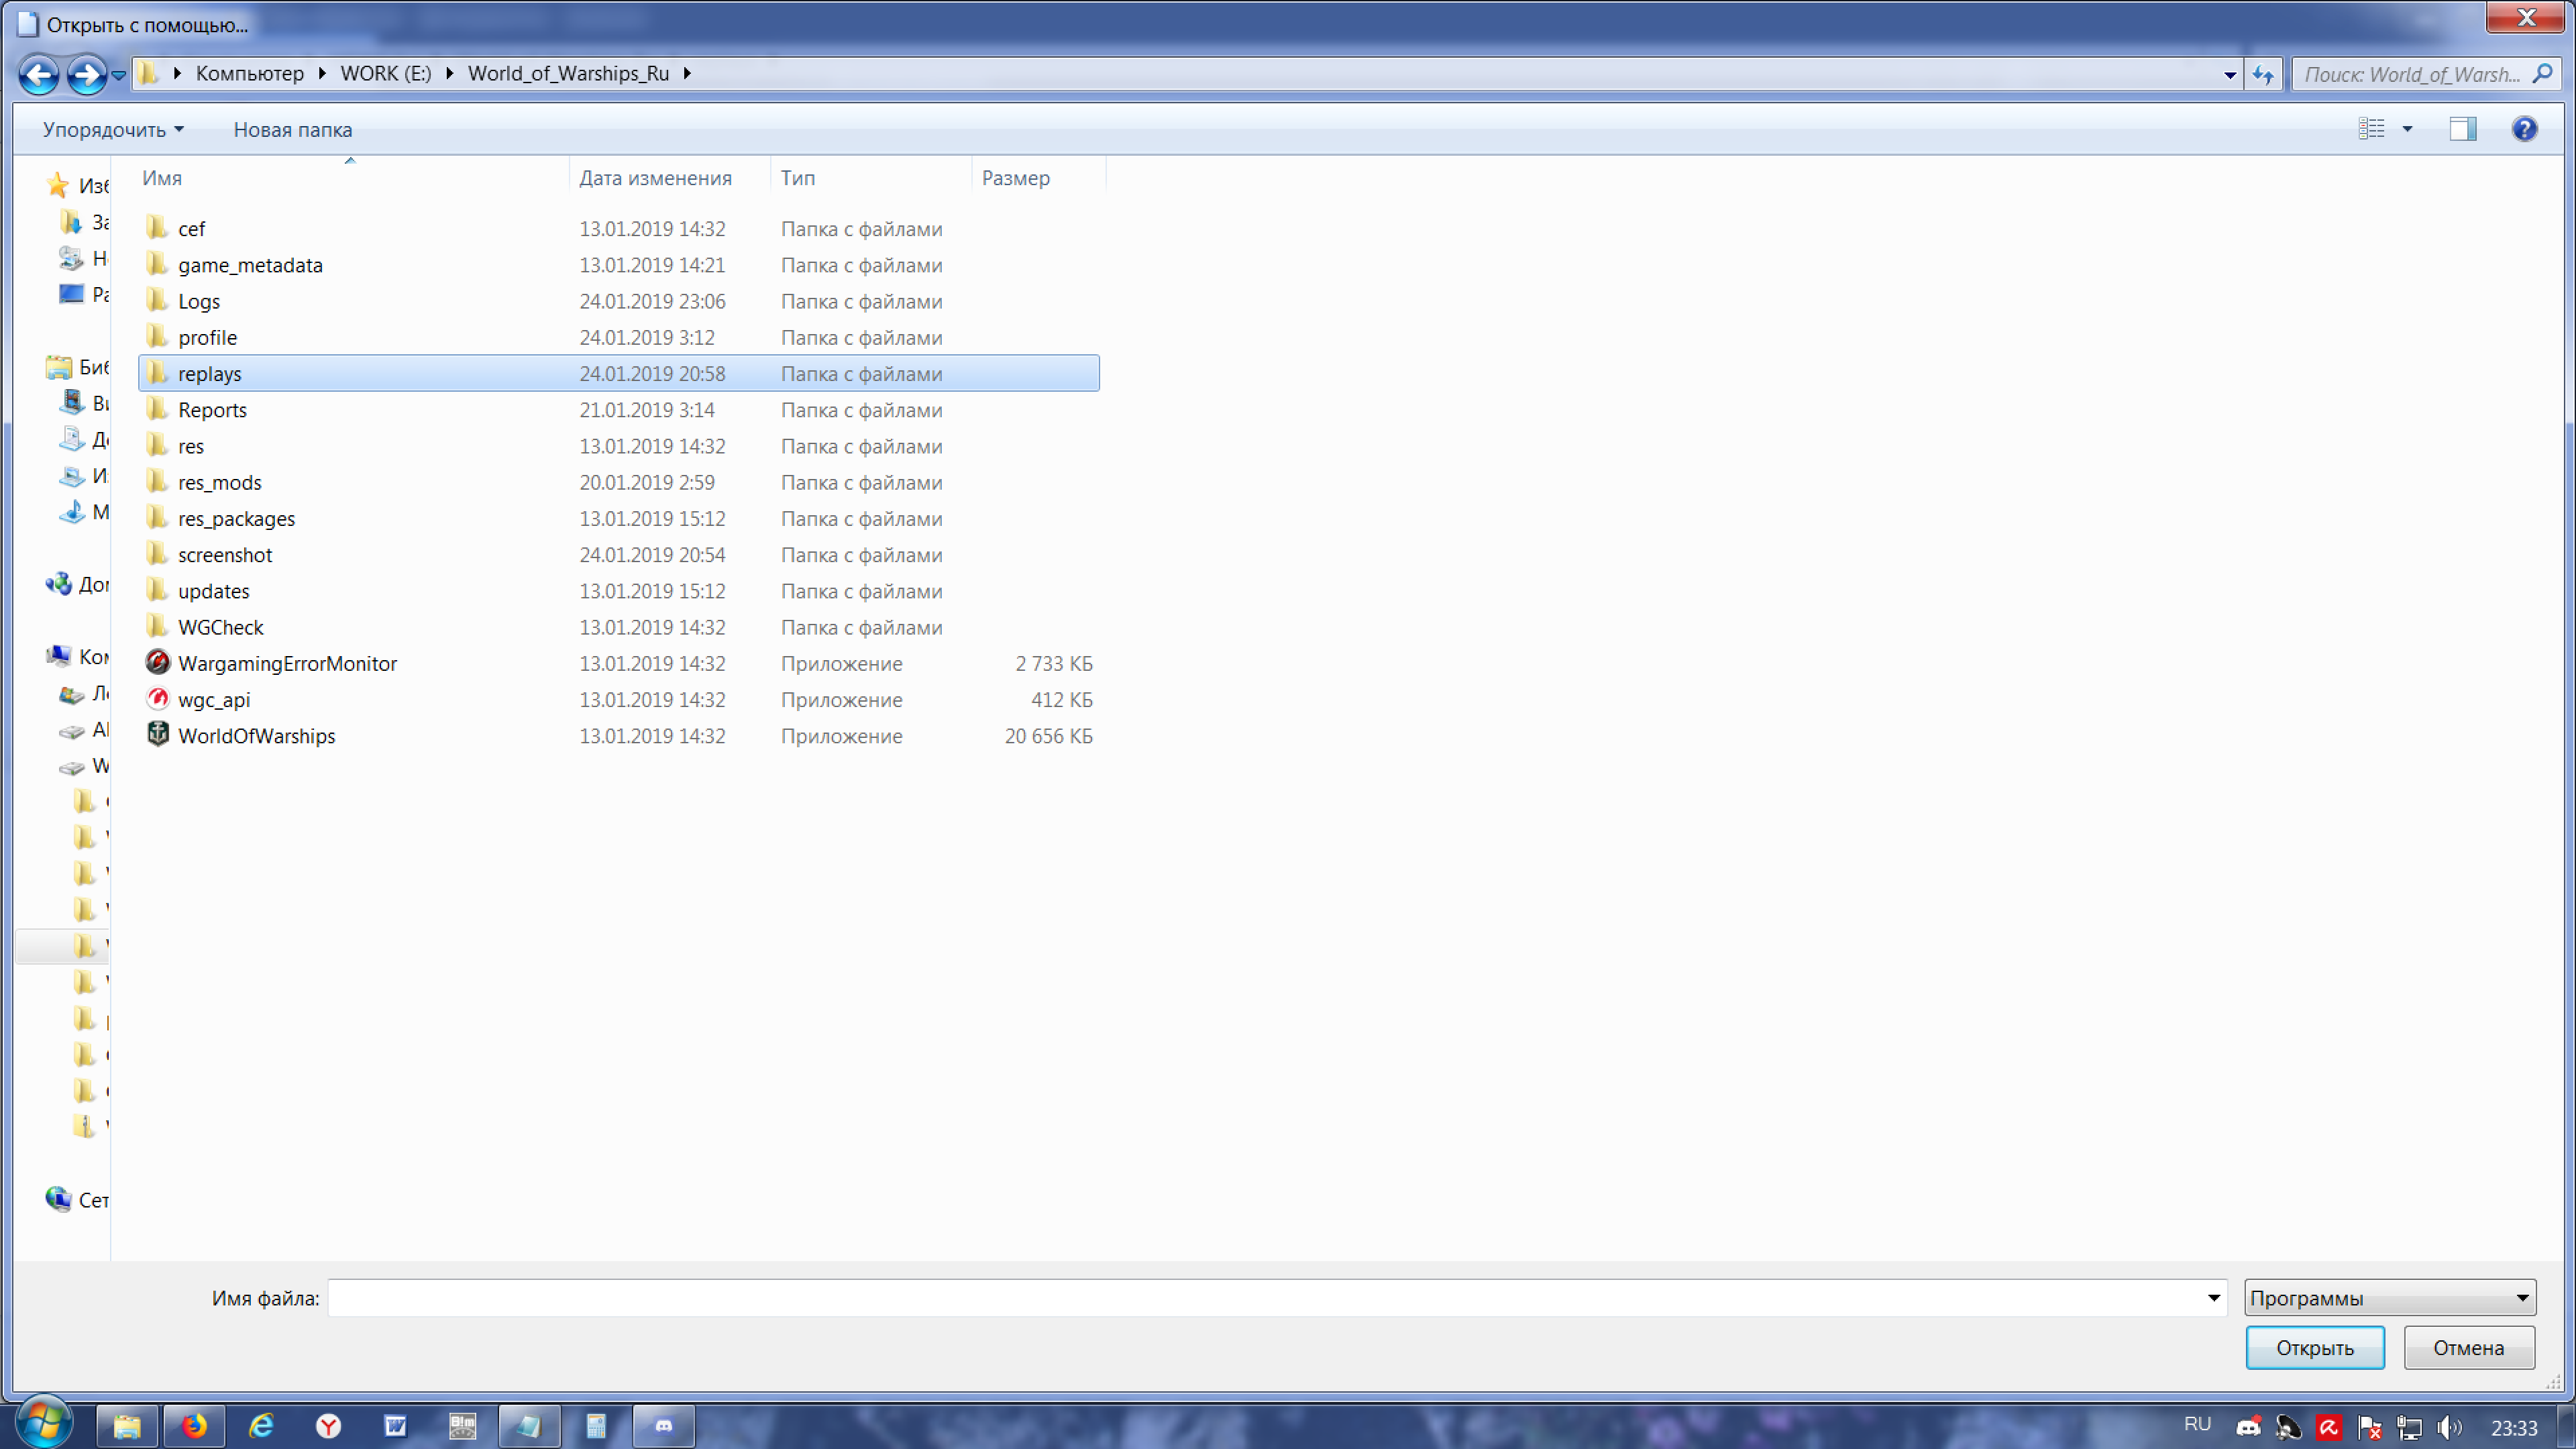Select the res_mods folder
Image resolution: width=2576 pixels, height=1449 pixels.
click(619, 482)
